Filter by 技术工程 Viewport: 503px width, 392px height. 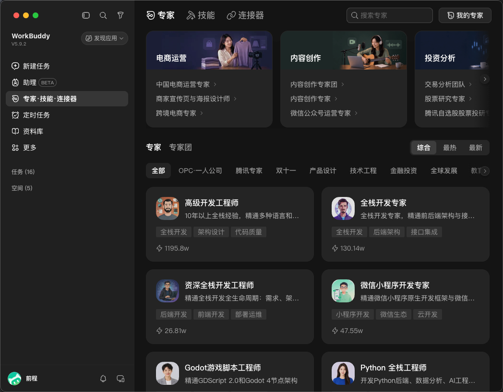(363, 171)
